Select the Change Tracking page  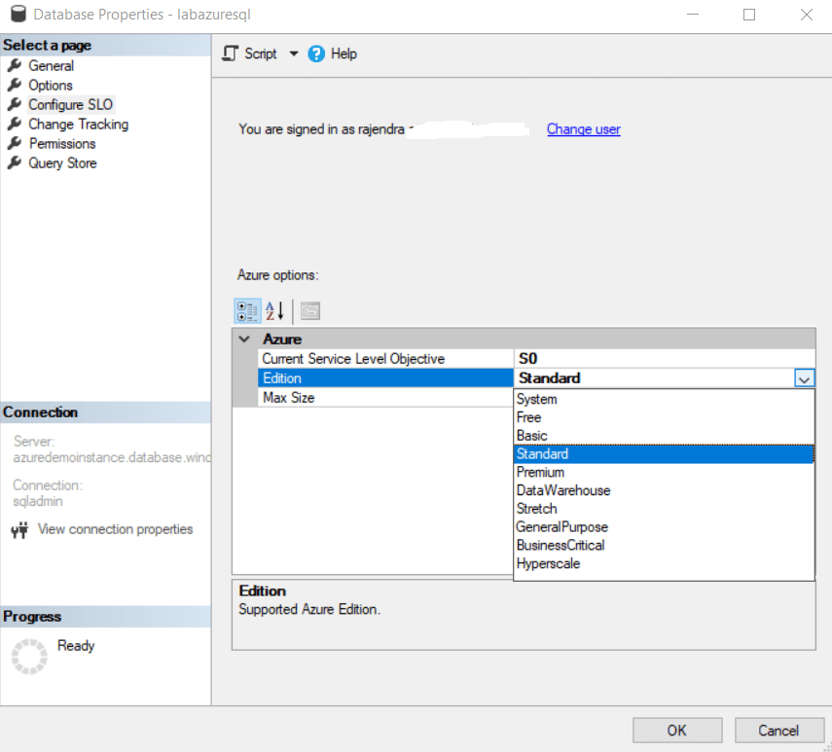pos(79,125)
